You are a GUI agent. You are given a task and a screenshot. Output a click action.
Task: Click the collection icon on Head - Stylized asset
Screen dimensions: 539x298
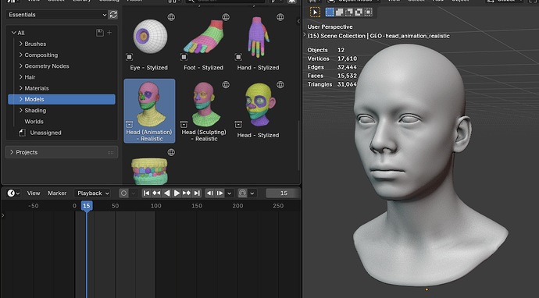click(238, 124)
